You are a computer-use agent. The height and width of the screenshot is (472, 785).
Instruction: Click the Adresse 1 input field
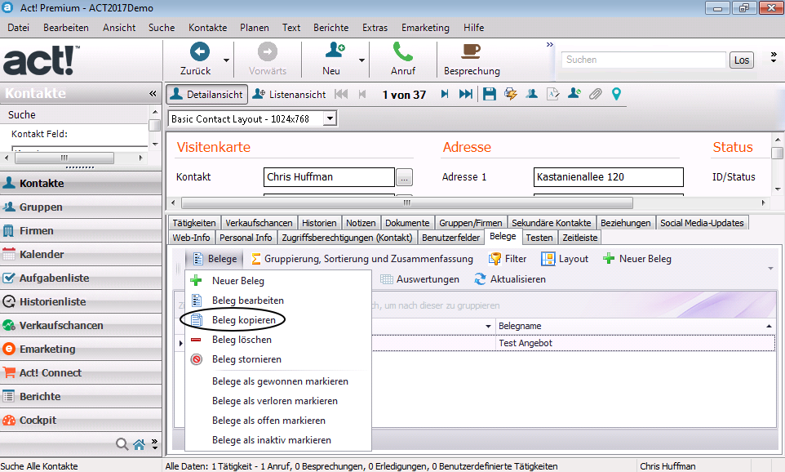point(608,177)
